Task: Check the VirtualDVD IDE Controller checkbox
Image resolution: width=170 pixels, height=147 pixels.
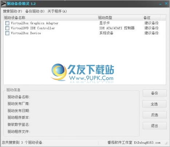Action: [7, 28]
